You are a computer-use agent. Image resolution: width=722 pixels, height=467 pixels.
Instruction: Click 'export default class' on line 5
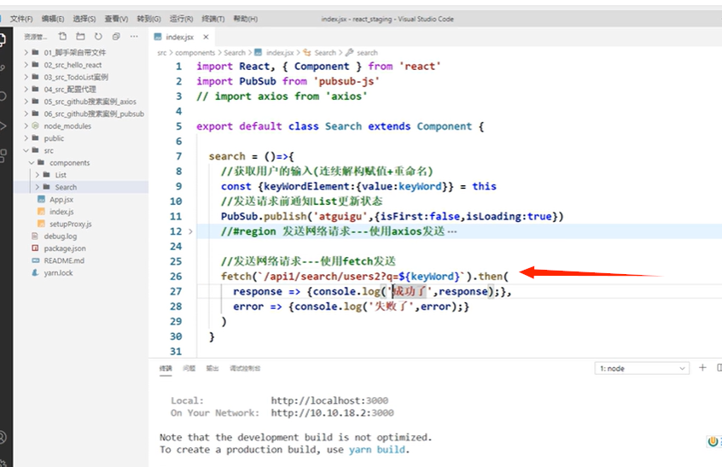[x=258, y=126]
